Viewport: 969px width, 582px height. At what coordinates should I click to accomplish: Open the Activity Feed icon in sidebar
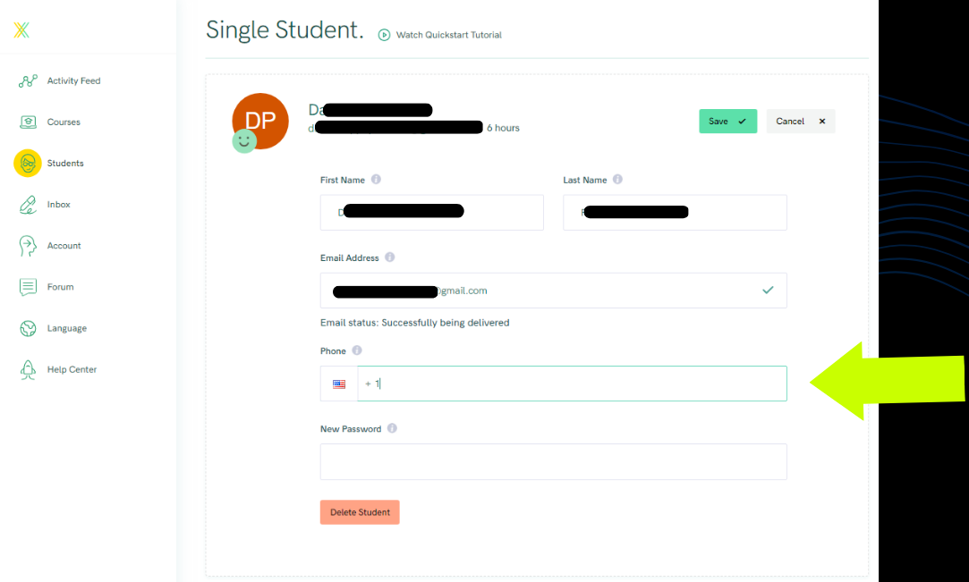pos(28,80)
